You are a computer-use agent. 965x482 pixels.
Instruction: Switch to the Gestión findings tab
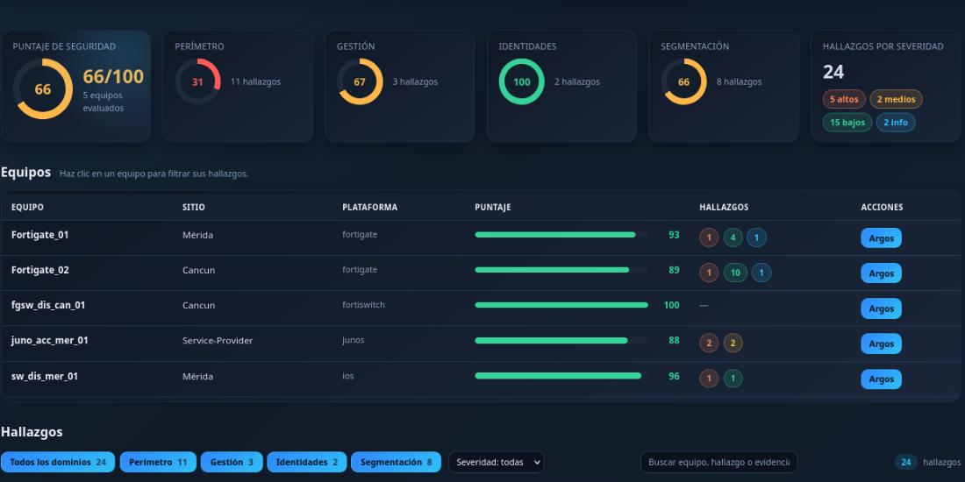point(232,462)
